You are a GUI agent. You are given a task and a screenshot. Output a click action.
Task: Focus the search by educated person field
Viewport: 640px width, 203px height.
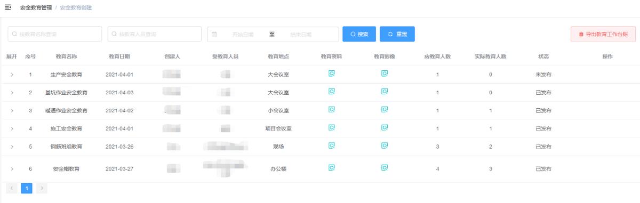[155, 34]
